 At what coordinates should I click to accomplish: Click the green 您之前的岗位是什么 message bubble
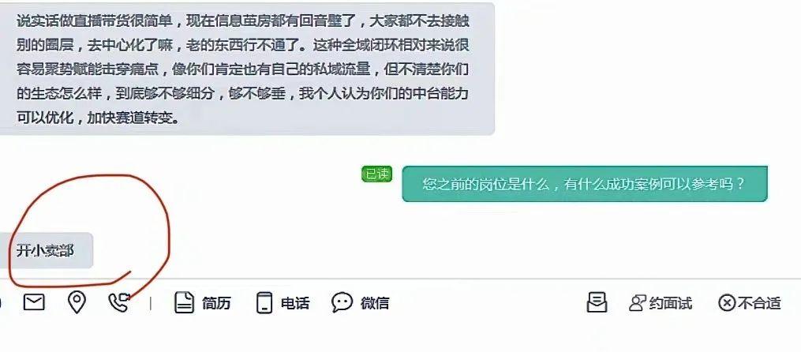[x=585, y=184]
